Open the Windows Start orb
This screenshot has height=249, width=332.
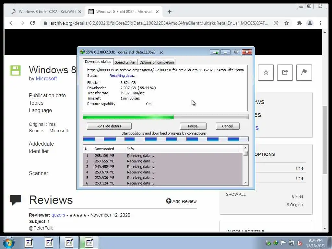[x=9, y=243]
